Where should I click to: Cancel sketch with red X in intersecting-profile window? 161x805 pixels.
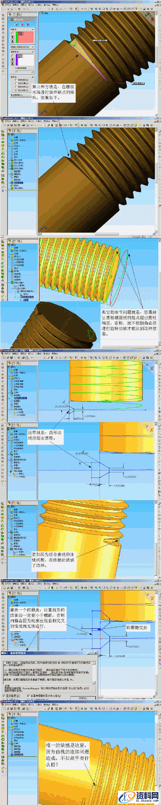click(152, 598)
